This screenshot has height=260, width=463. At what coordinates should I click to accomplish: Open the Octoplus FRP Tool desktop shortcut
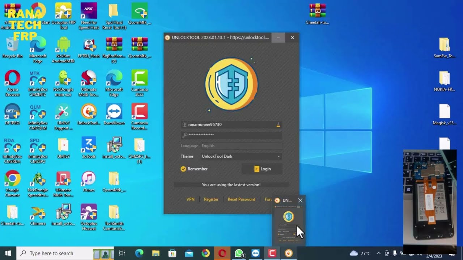(63, 16)
